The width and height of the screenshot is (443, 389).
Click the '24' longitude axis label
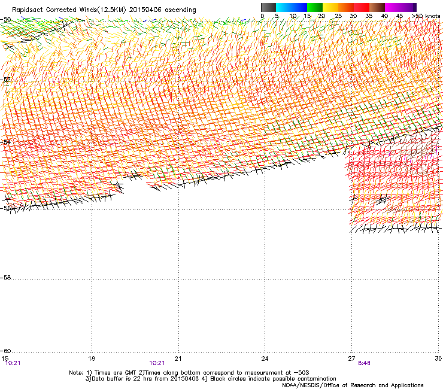[265, 358]
